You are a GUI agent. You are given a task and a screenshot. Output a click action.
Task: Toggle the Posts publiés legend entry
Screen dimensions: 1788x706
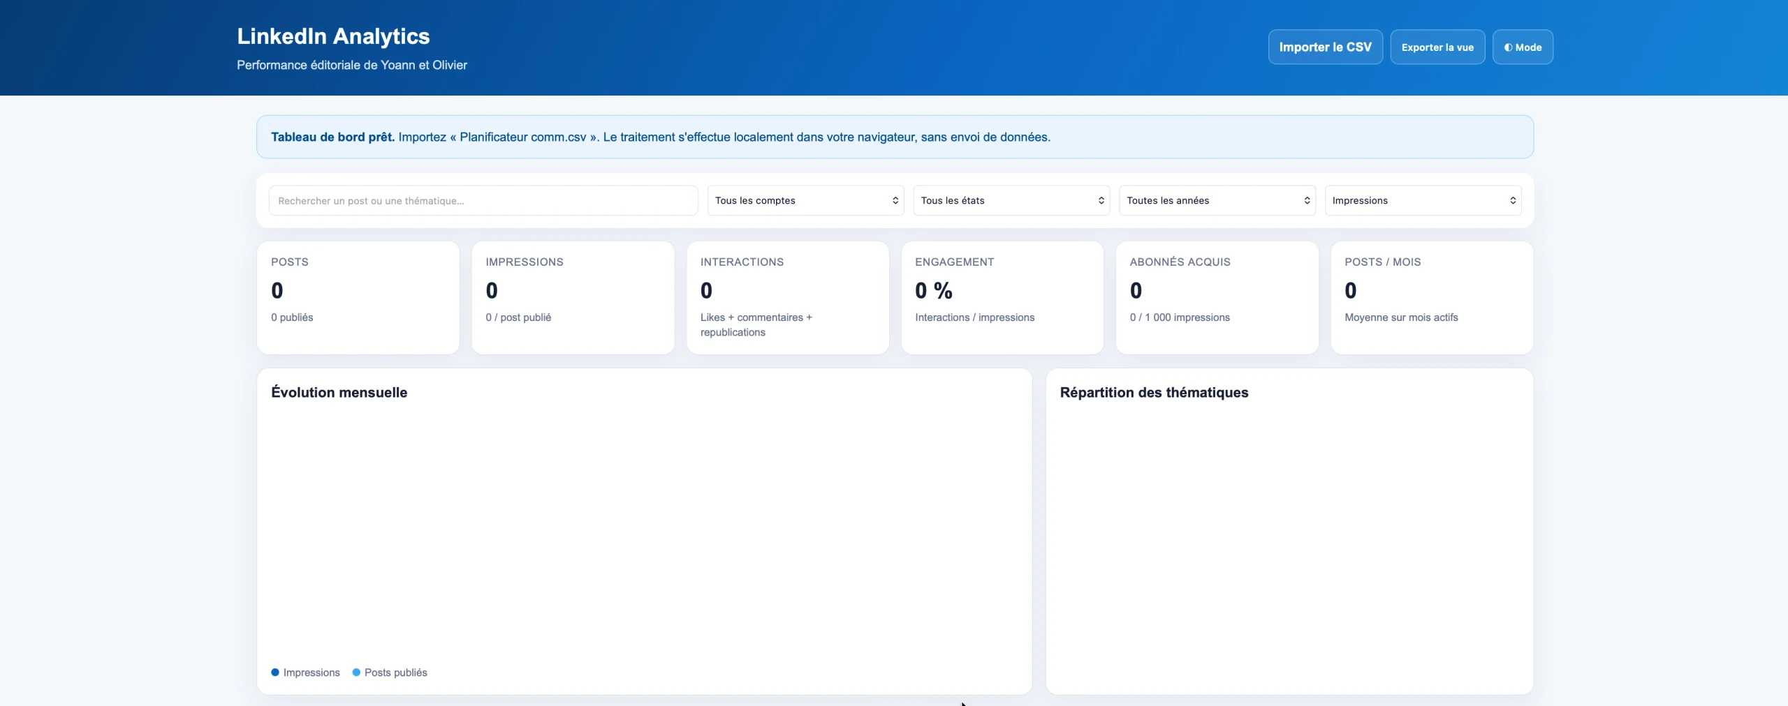[390, 673]
